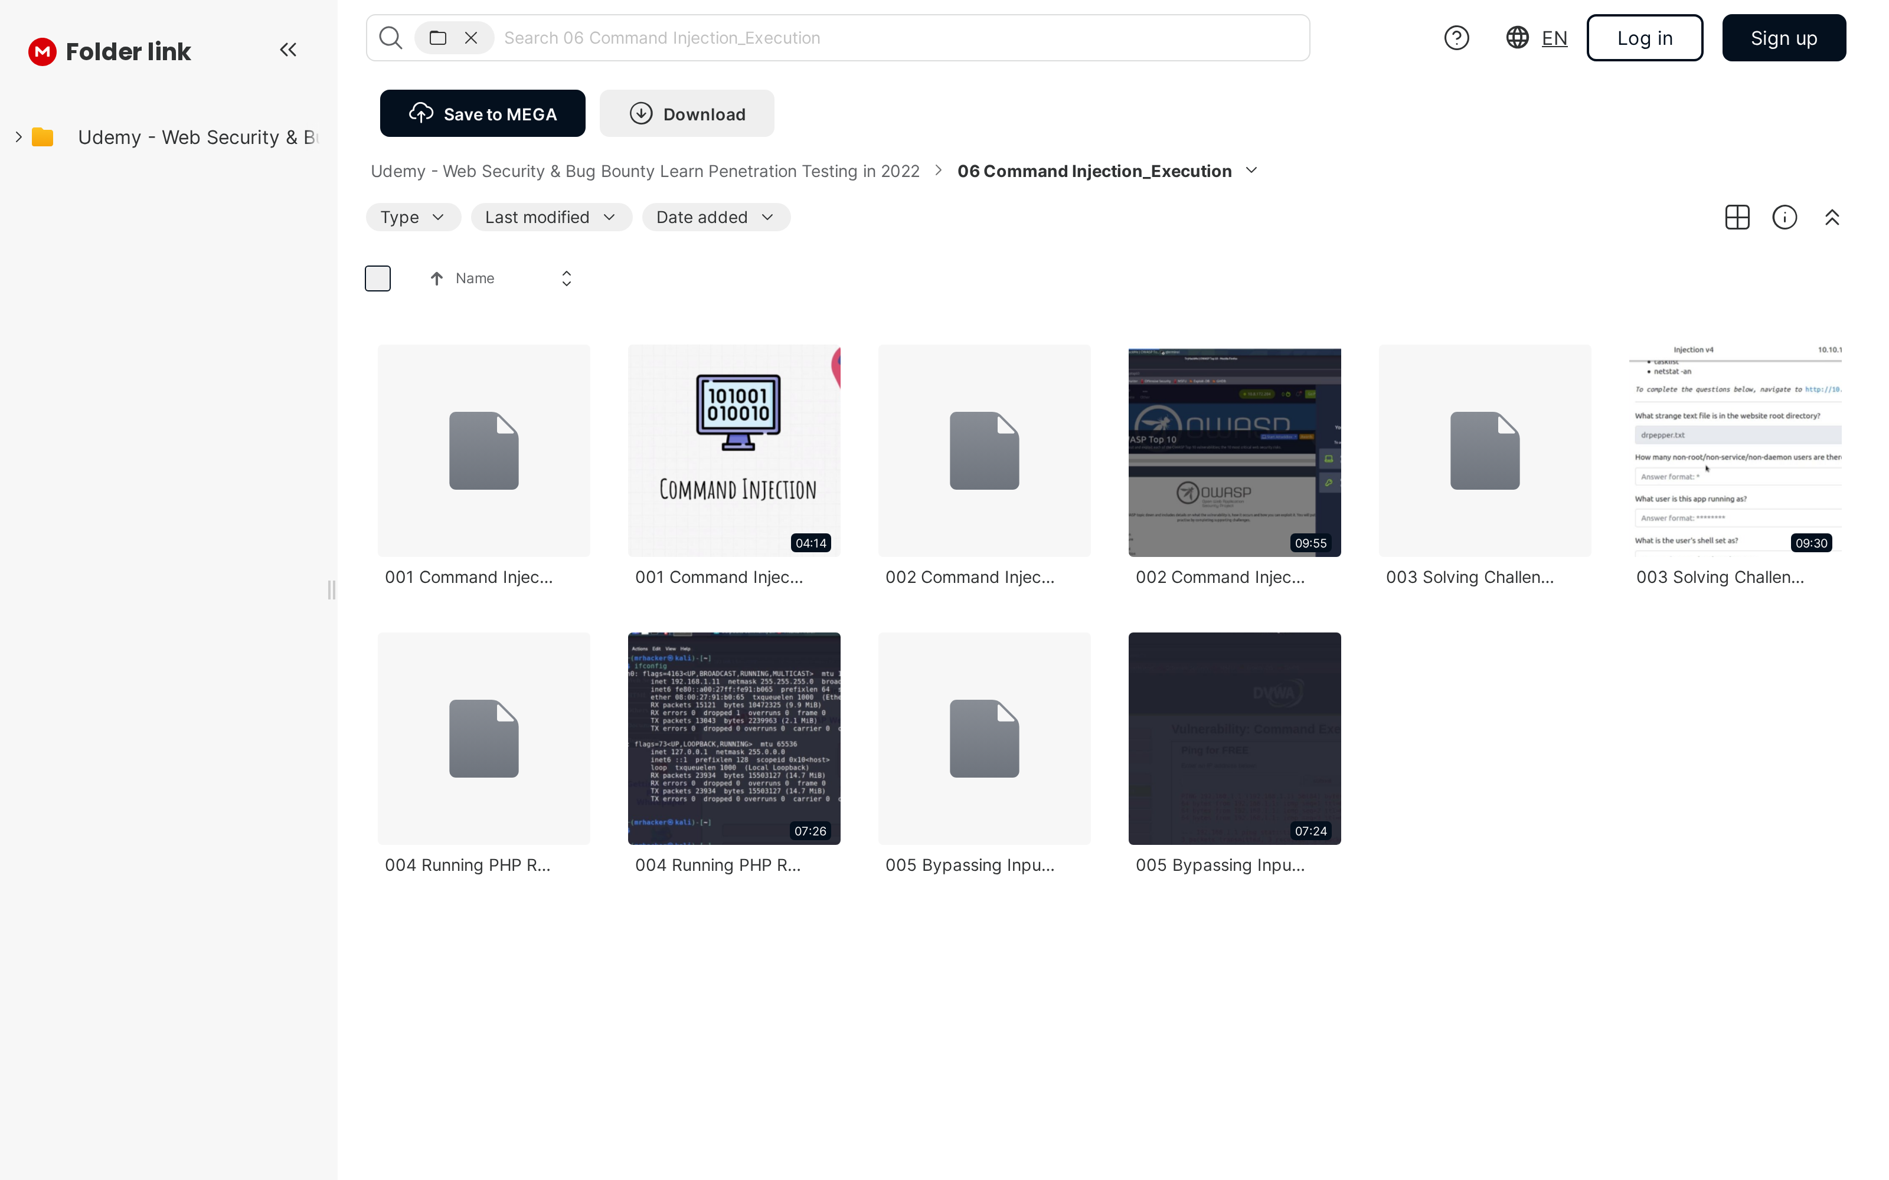The image size is (1889, 1180).
Task: Click the yellow Udemy folder icon in sidebar
Action: (x=42, y=137)
